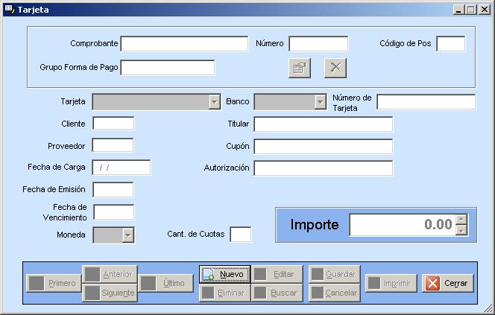
Task: Open the Moneda dropdown
Action: coord(128,235)
